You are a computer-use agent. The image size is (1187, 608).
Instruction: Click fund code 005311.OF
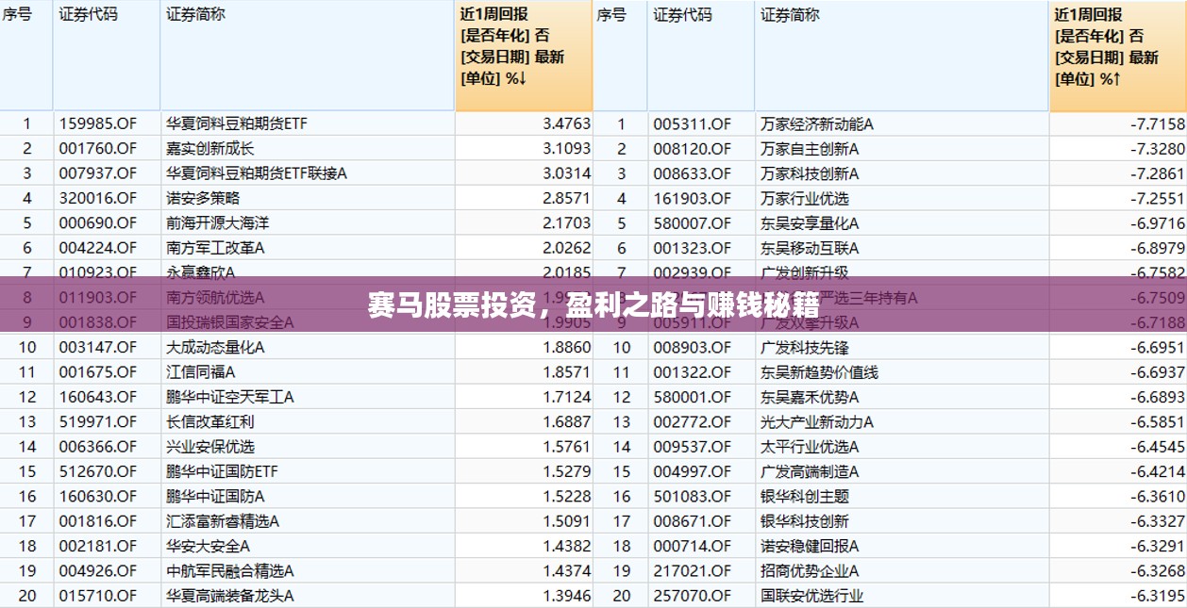(x=693, y=123)
